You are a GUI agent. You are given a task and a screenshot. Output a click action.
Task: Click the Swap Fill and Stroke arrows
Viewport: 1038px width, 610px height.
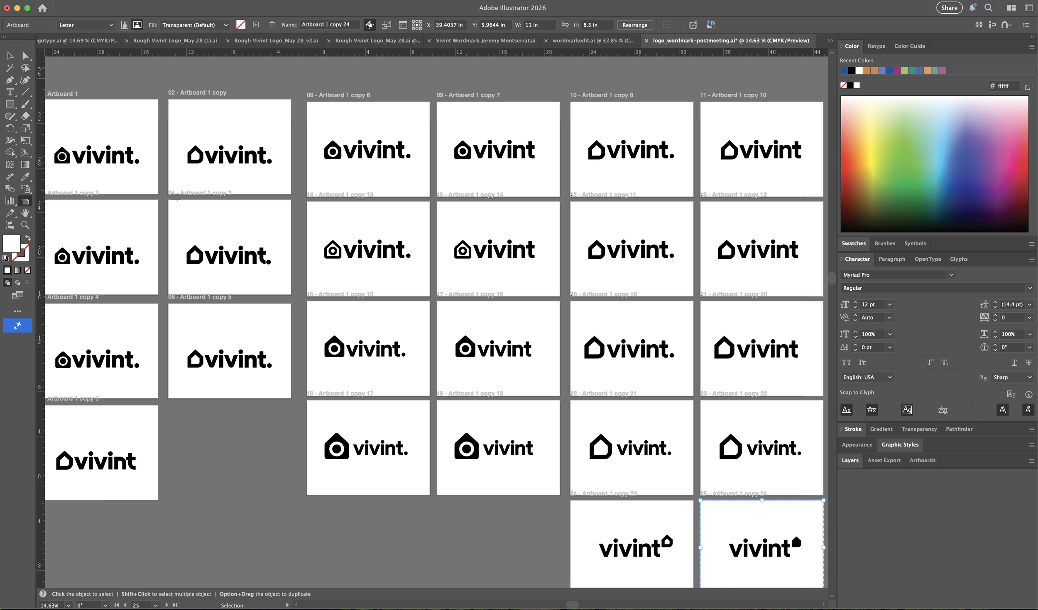click(28, 238)
